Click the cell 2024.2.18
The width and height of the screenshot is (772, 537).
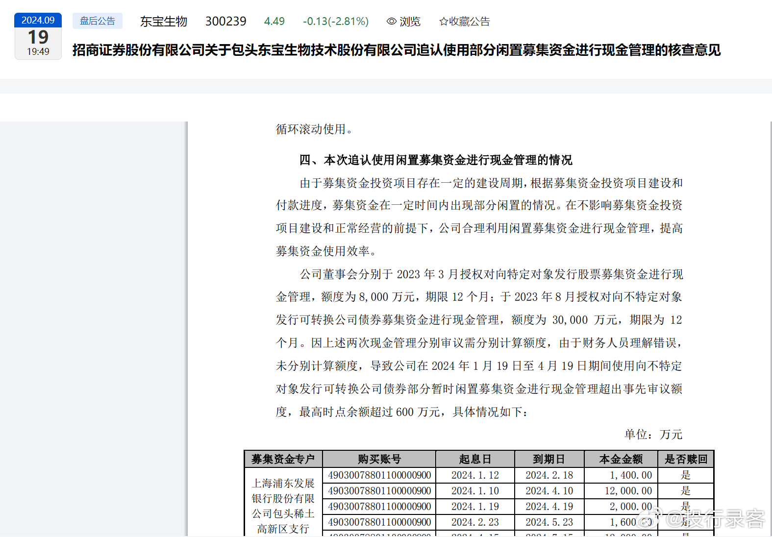tap(549, 475)
